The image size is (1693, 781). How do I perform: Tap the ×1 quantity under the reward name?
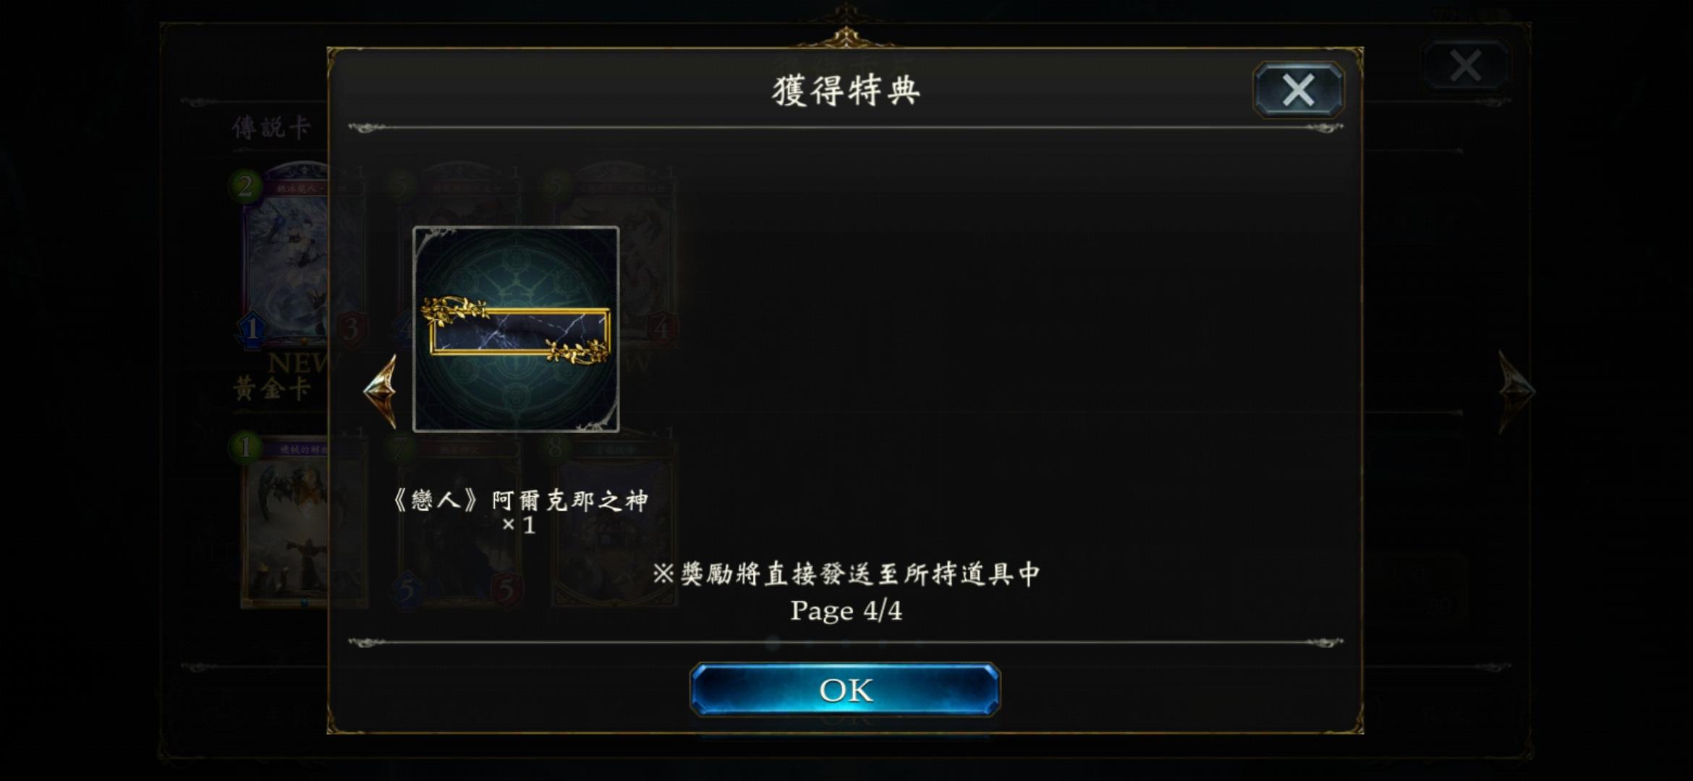point(519,525)
